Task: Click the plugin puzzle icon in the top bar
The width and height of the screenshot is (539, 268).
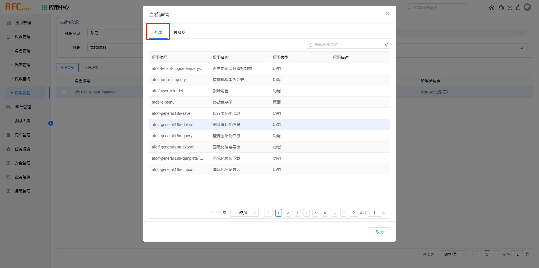Action: point(502,8)
